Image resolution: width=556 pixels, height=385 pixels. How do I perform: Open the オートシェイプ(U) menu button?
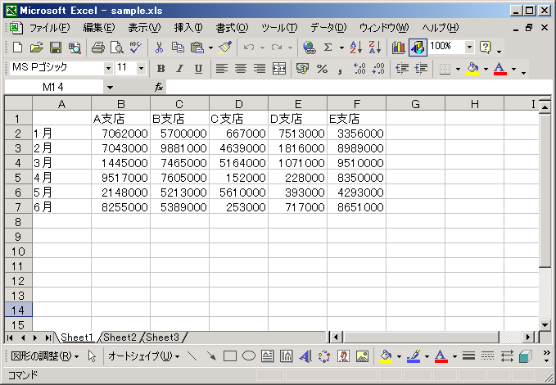(143, 356)
